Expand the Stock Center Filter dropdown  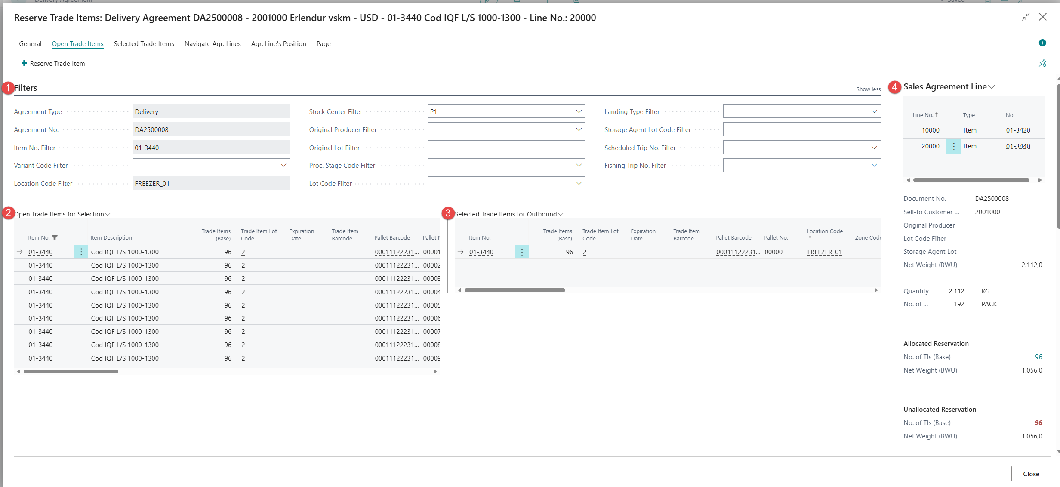[x=579, y=111]
